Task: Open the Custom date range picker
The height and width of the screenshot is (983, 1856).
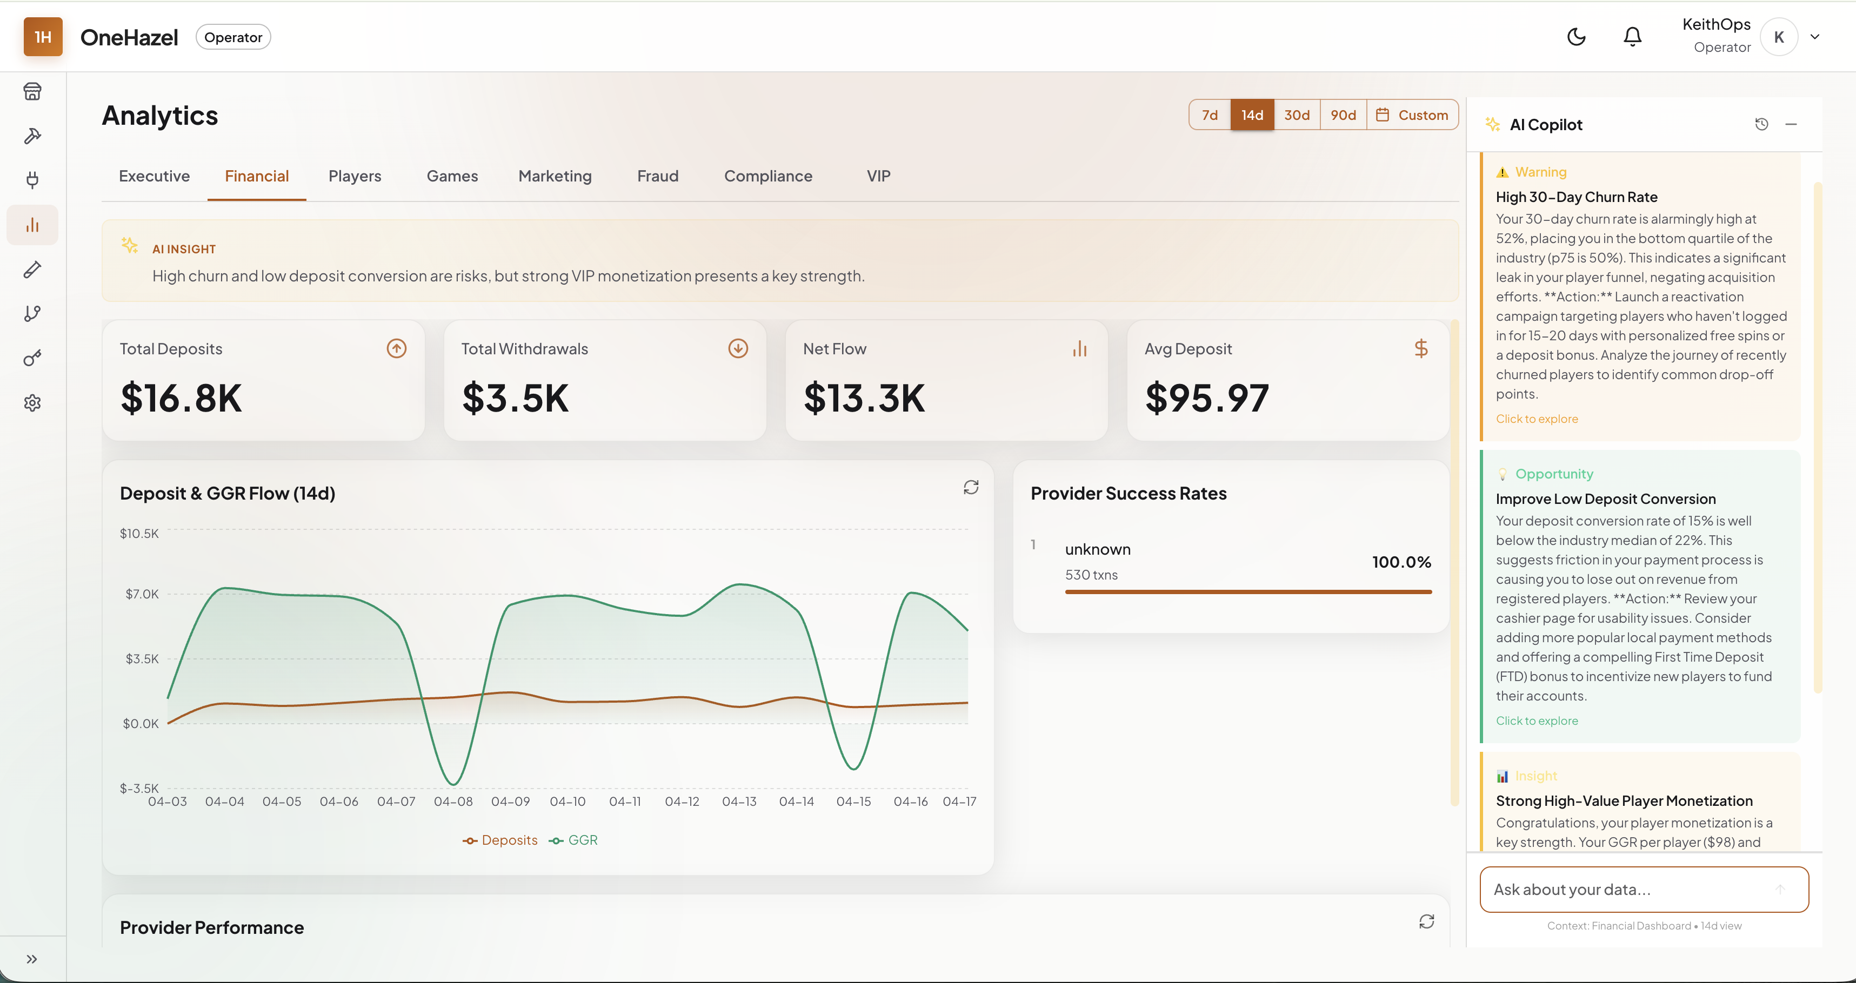Action: pos(1412,115)
